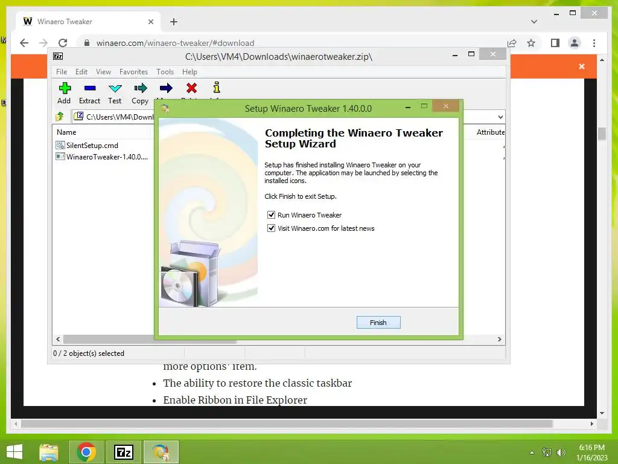
Task: Click the network icon in system tray
Action: point(547,452)
